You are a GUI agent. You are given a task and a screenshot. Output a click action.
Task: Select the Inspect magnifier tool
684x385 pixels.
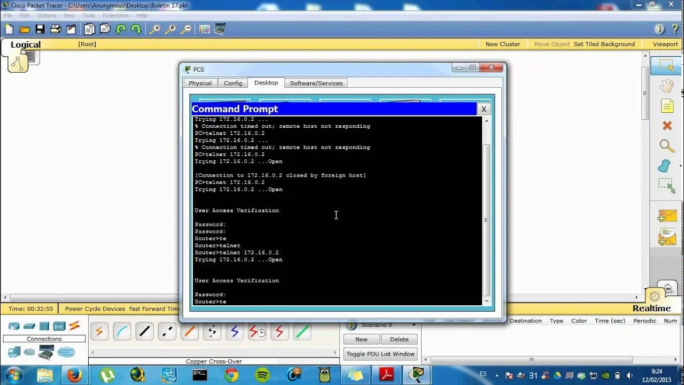click(666, 145)
